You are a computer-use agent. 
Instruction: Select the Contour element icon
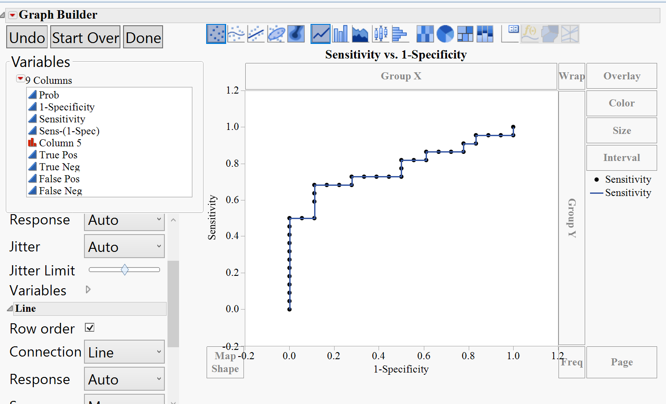[x=296, y=33]
